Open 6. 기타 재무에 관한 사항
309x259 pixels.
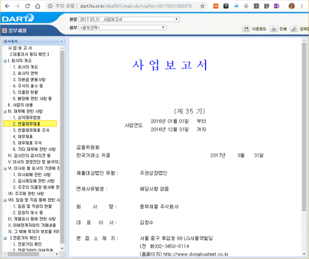[x=35, y=149]
